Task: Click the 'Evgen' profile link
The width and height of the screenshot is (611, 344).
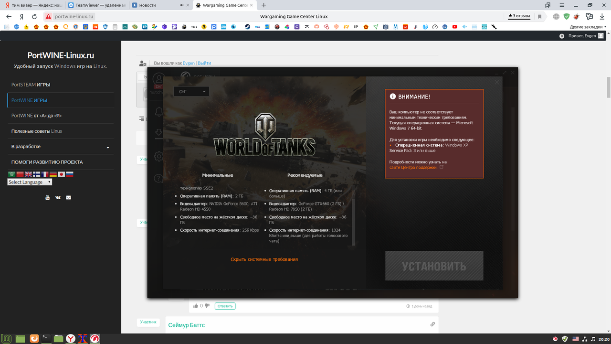Action: point(189,63)
